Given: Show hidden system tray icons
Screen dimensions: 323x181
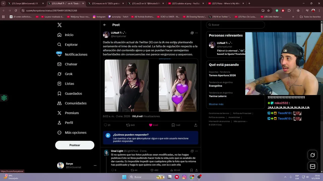Looking at the screenshot, I should (285, 177).
